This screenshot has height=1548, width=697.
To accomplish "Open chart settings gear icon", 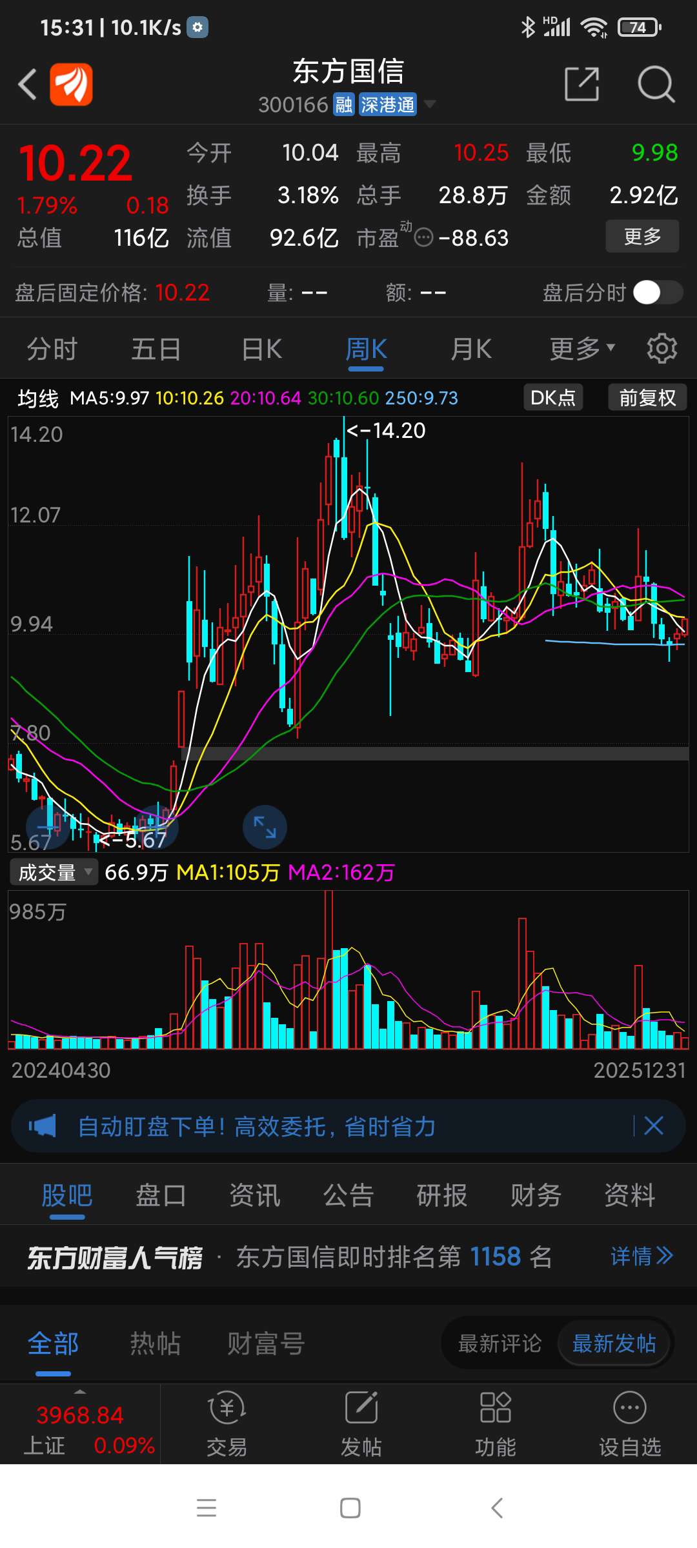I will [662, 349].
